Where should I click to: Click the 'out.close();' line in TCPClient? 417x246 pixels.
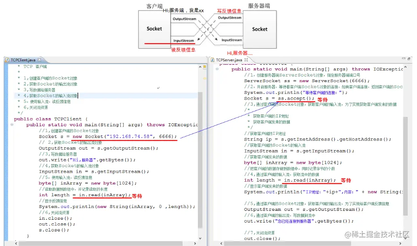57,224
